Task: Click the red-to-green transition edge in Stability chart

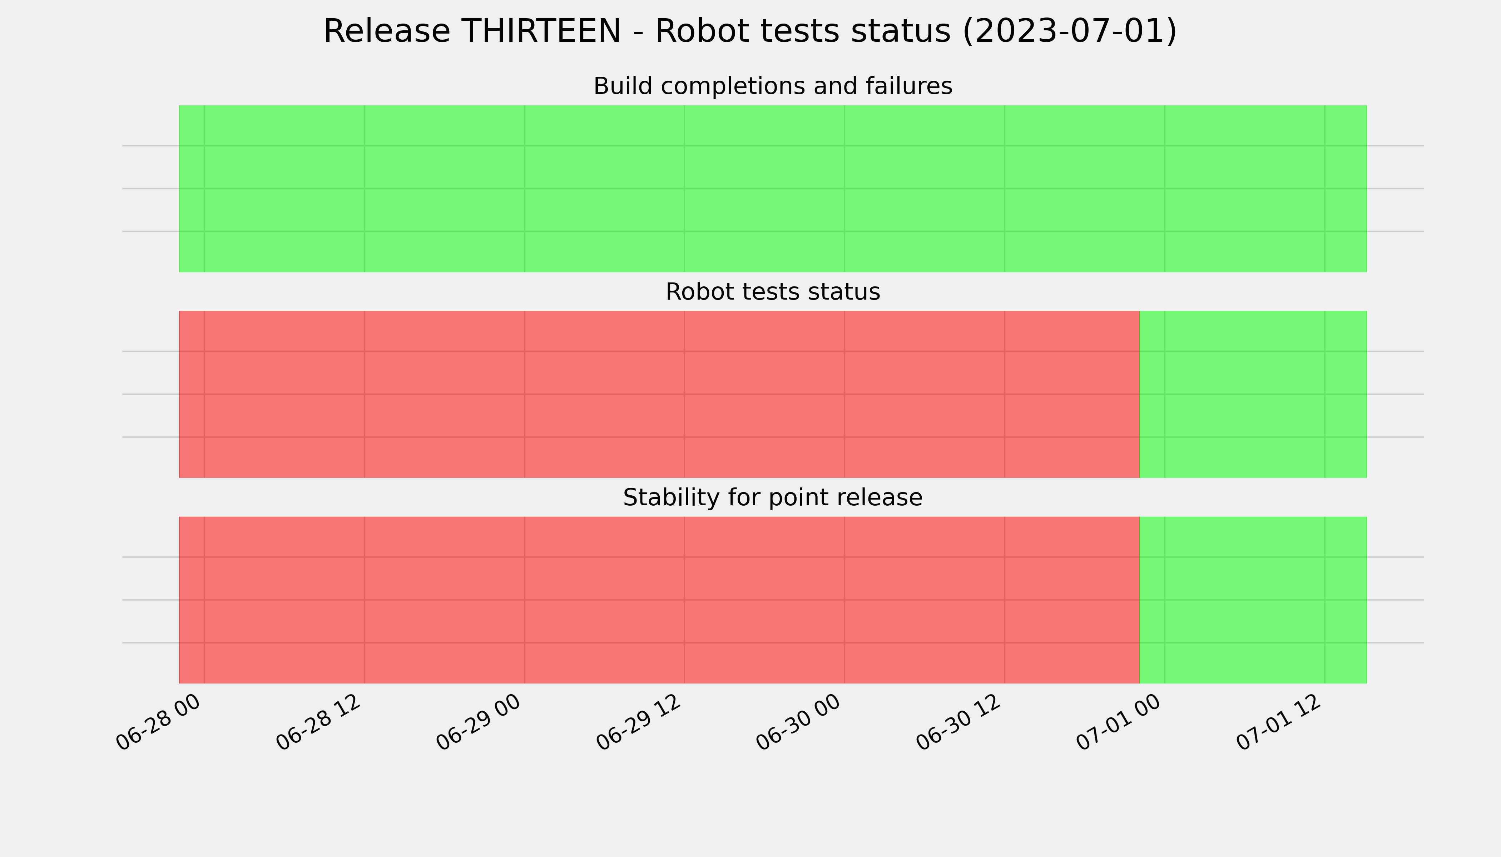Action: tap(1140, 600)
